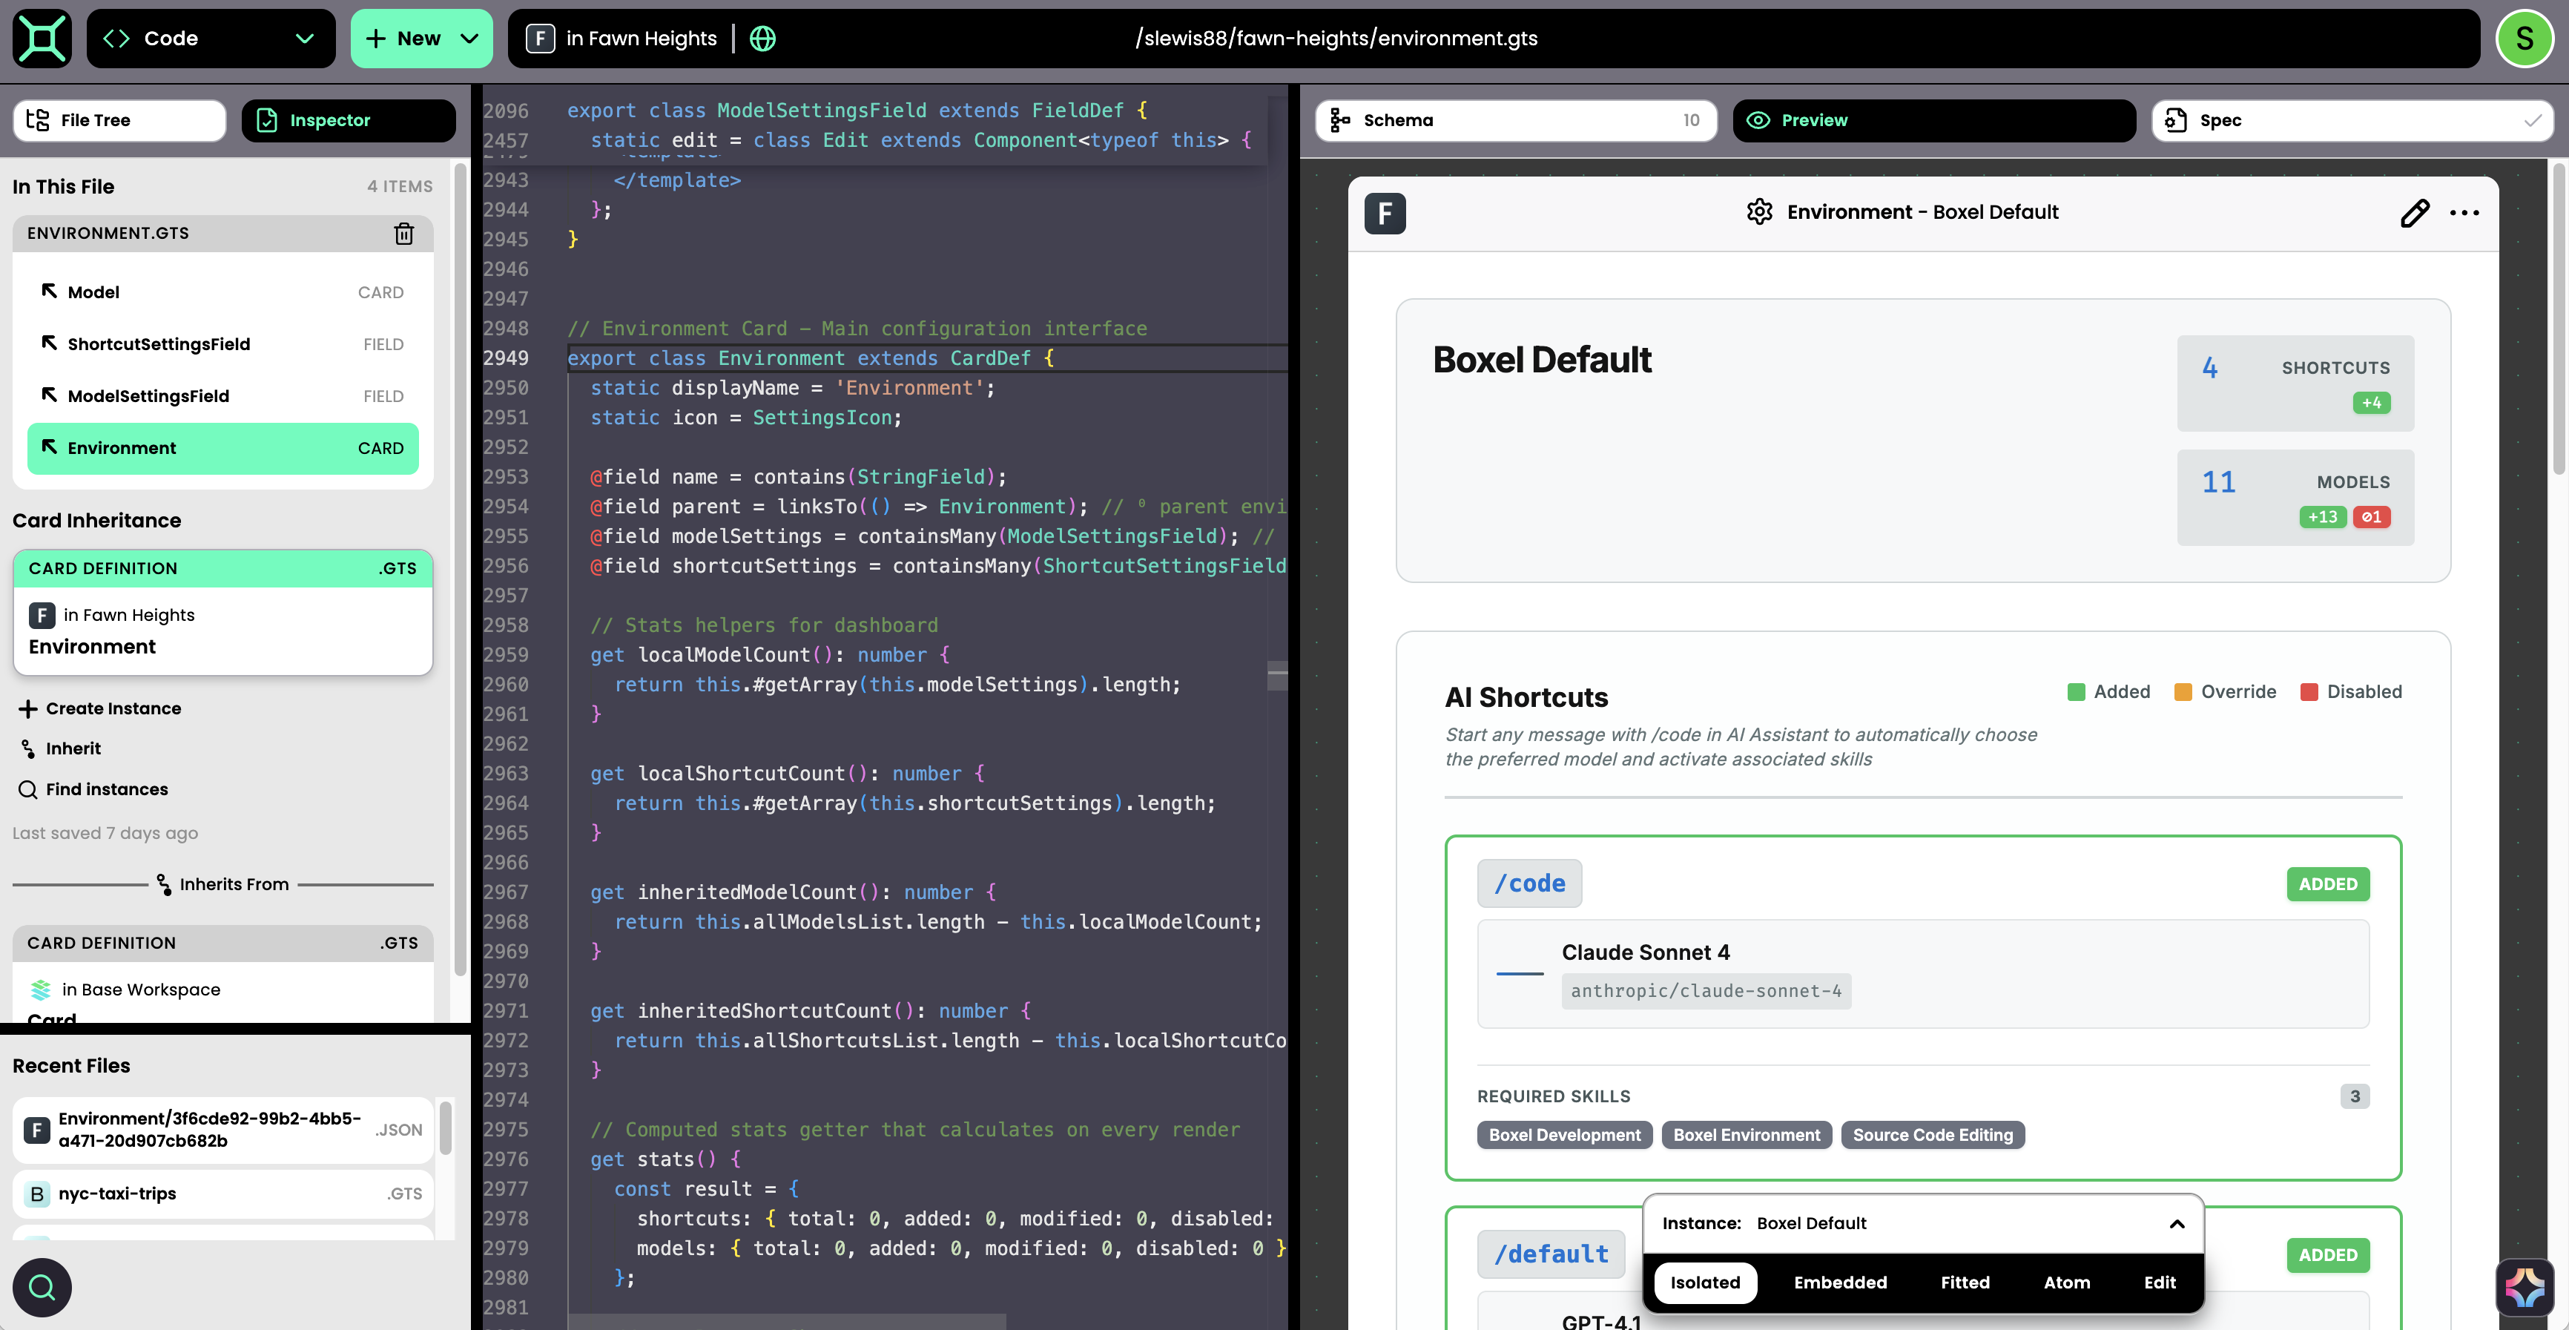
Task: Click the orange Override legend swatch
Action: click(2183, 691)
